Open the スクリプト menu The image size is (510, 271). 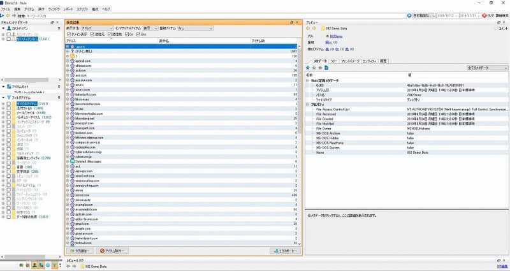point(82,9)
